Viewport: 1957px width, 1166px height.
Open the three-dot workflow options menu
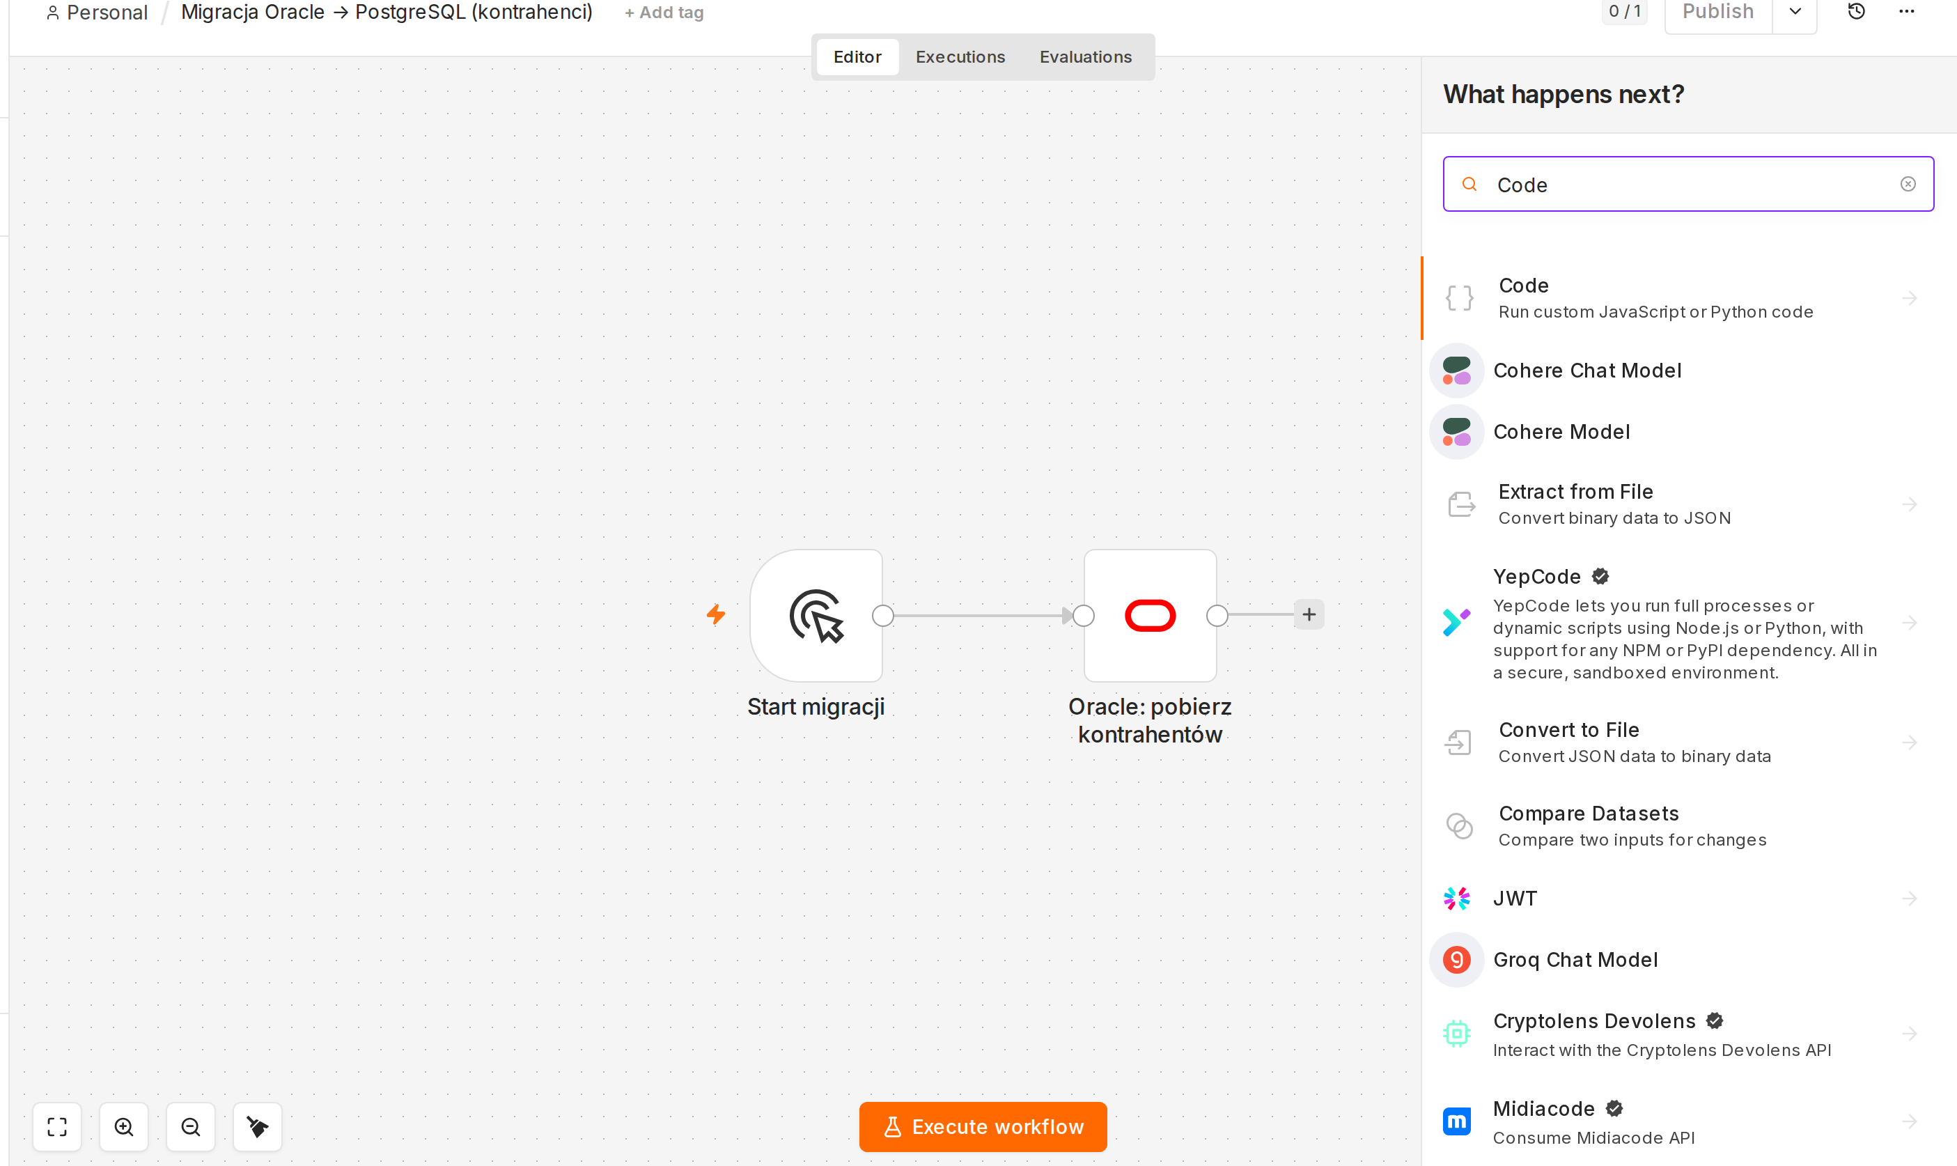pyautogui.click(x=1907, y=11)
